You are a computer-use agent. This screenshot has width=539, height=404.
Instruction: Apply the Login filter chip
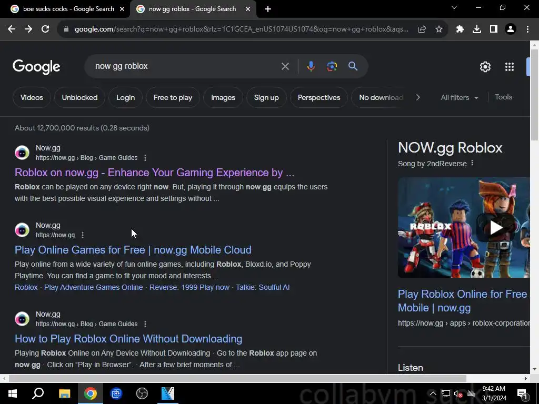coord(125,97)
